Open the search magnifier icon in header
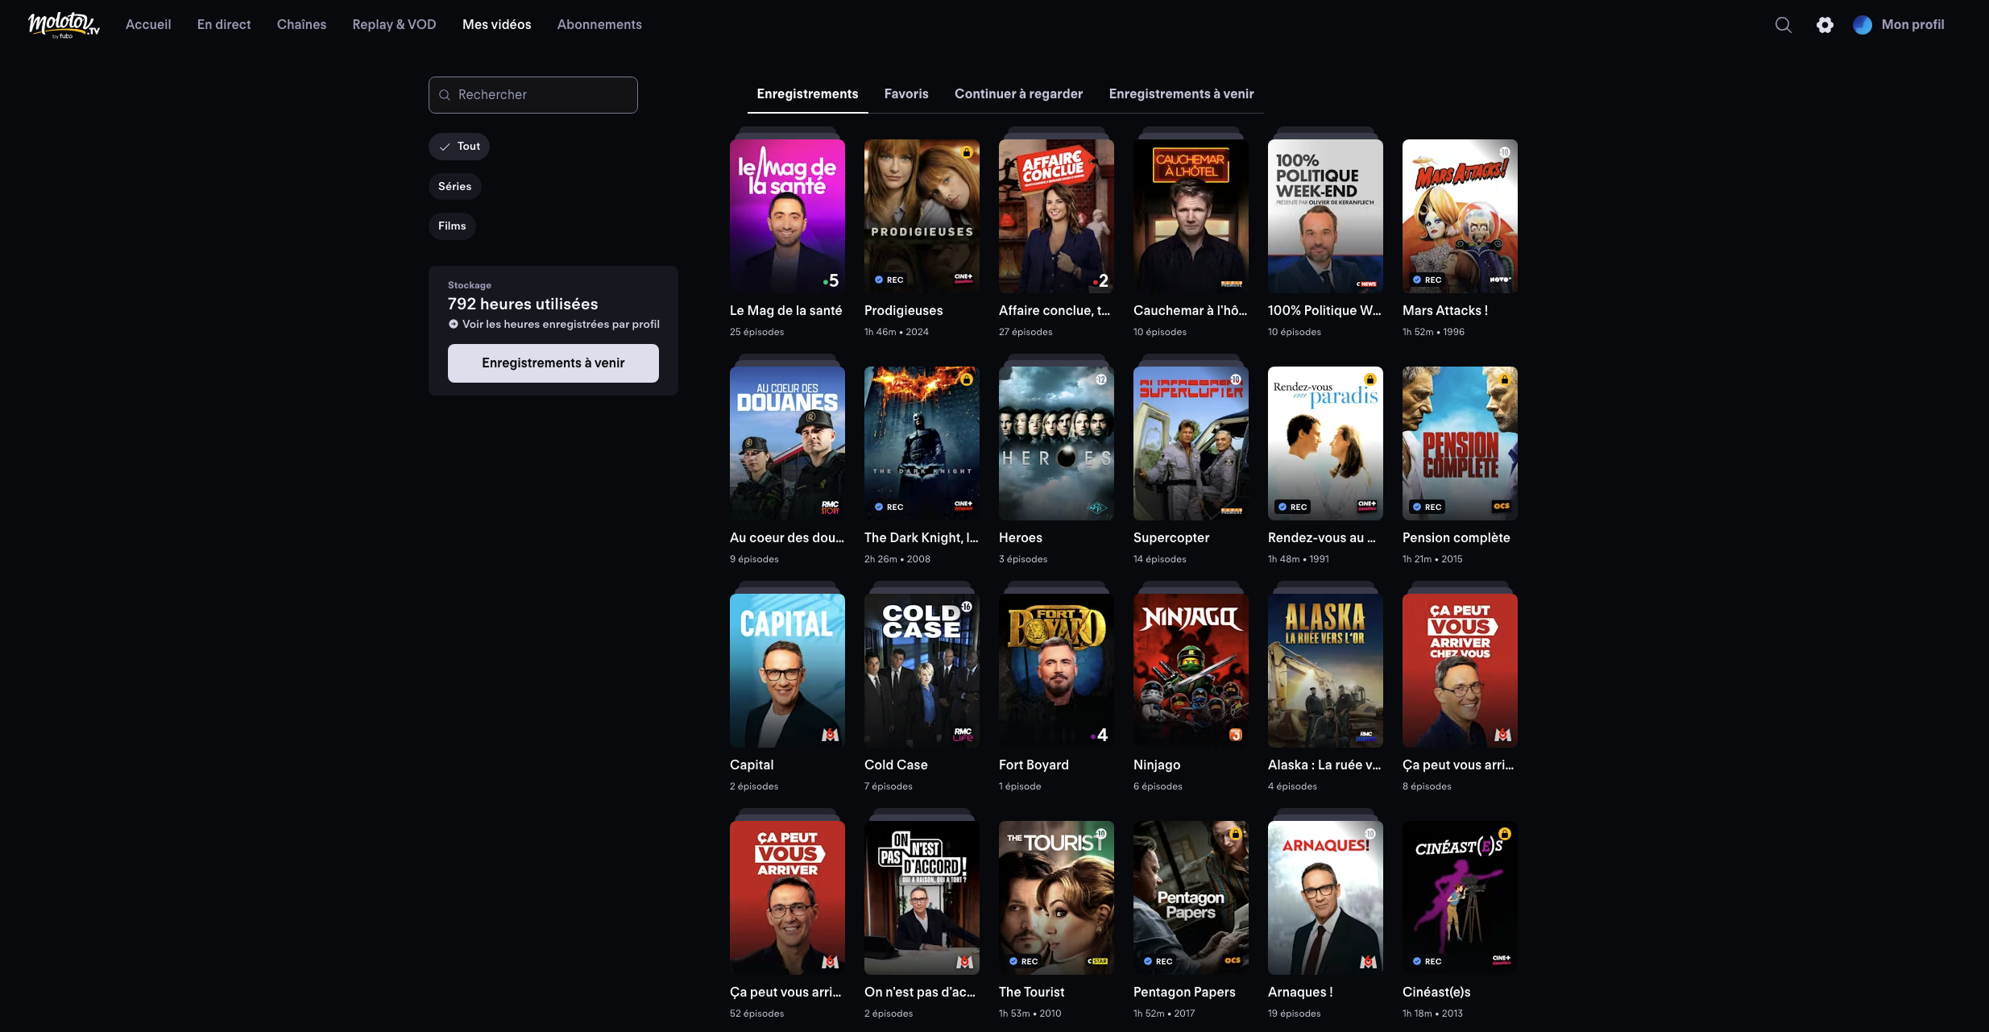Screen dimensions: 1989x1032 tap(1784, 25)
